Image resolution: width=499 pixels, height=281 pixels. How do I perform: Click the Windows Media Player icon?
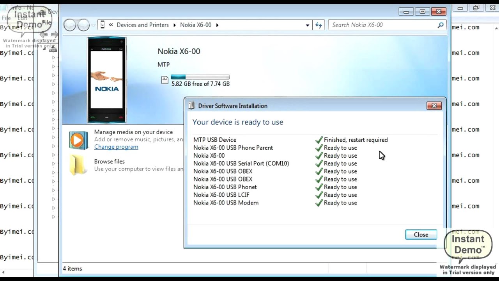tap(78, 140)
